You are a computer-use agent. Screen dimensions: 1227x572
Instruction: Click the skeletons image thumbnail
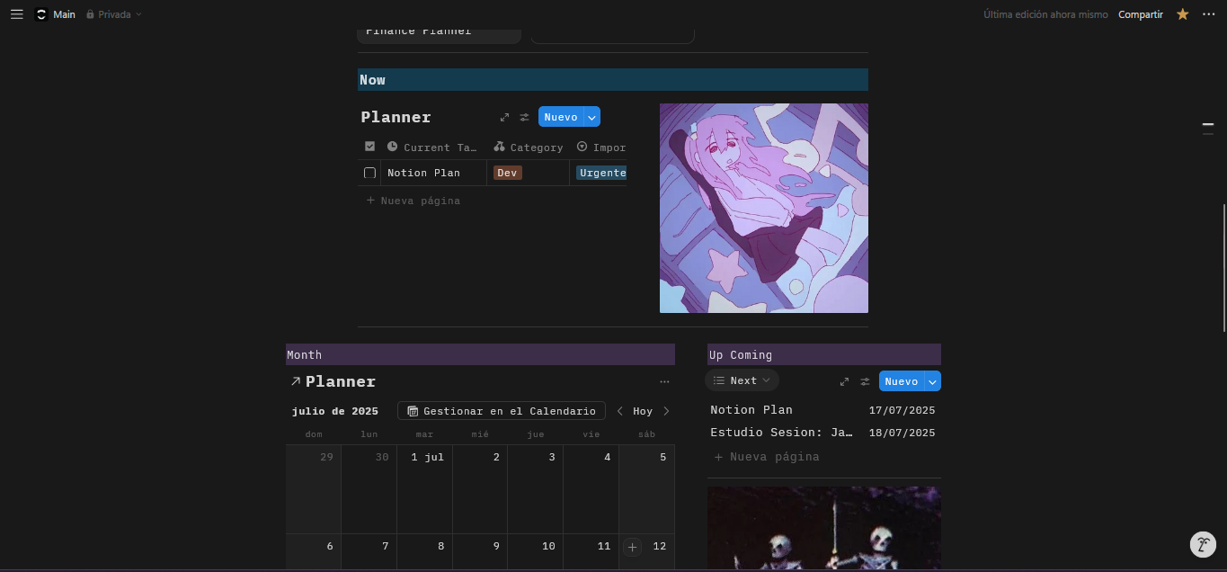pyautogui.click(x=824, y=529)
